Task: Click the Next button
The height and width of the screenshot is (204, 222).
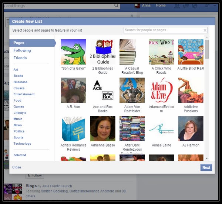Action: (x=206, y=168)
